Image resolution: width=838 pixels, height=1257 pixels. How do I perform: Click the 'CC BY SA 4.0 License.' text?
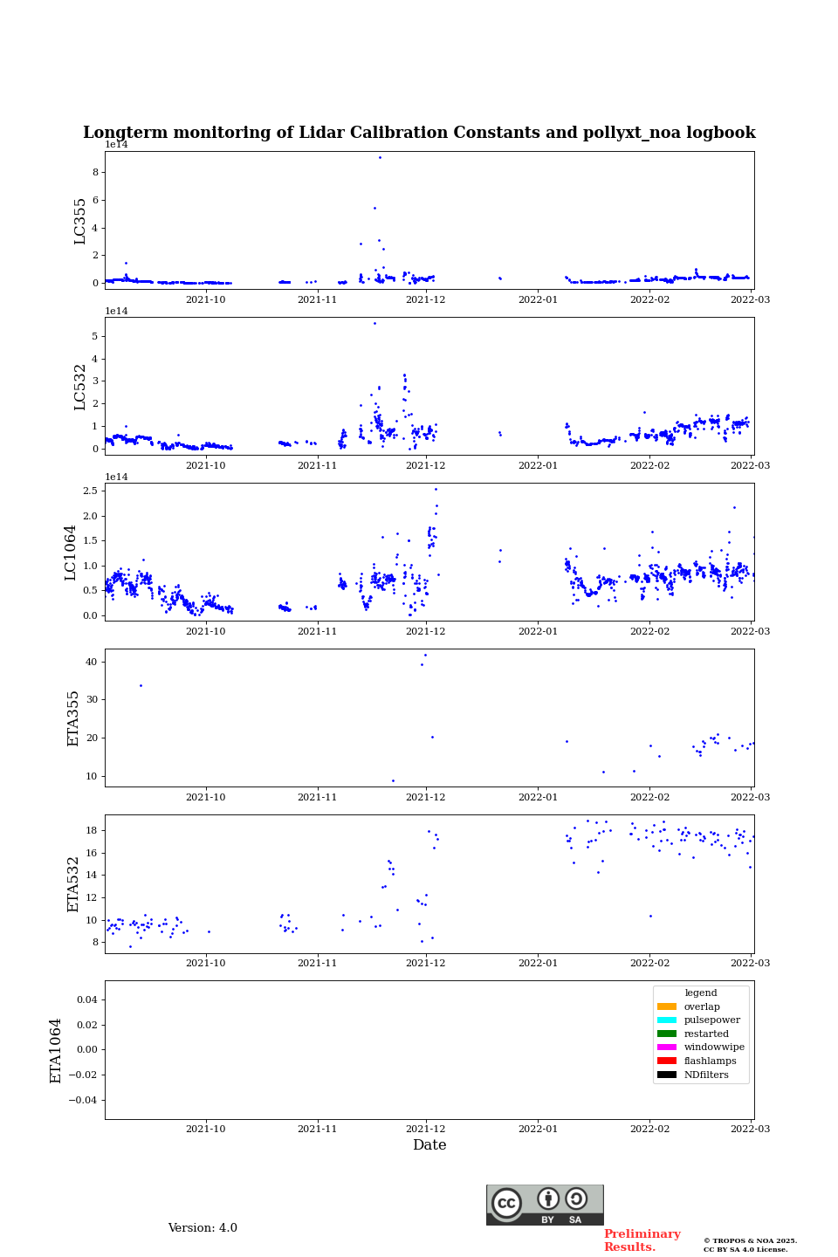pyautogui.click(x=745, y=1249)
